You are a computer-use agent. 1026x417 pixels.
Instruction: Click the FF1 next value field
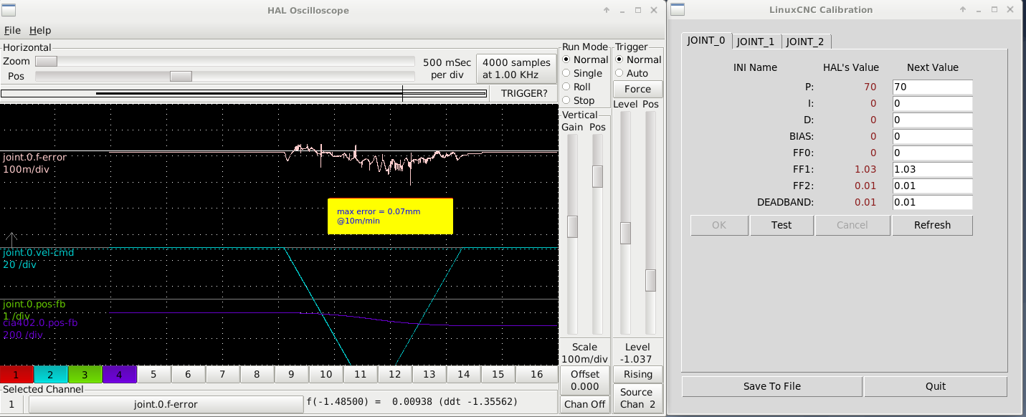click(x=932, y=169)
